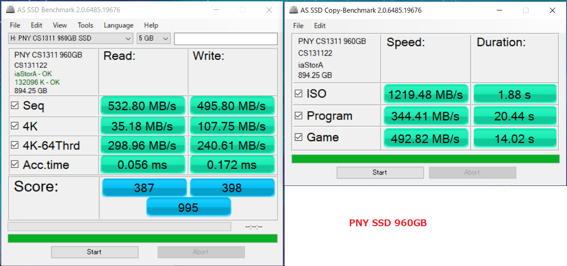
Task: Close the AS SSD Benchmark window
Action: coord(270,9)
